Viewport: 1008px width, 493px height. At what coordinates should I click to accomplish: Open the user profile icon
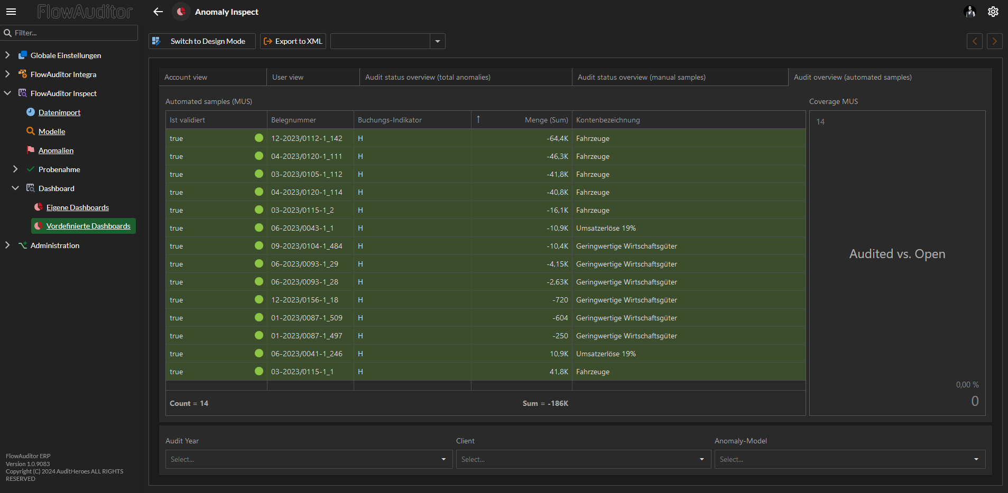point(969,12)
